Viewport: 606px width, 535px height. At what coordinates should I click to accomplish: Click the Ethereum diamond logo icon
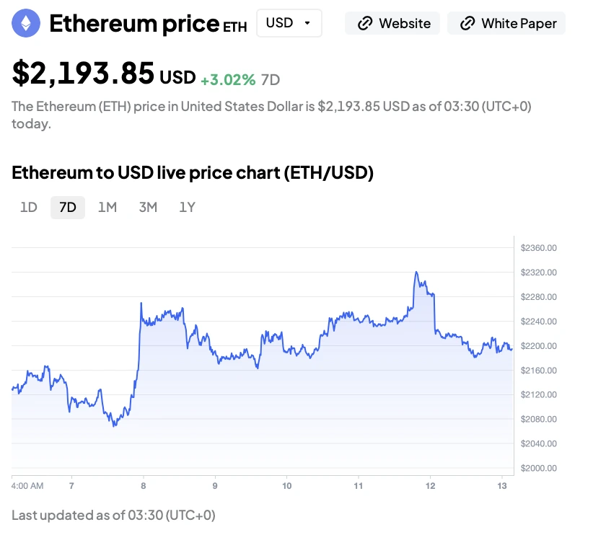(27, 24)
